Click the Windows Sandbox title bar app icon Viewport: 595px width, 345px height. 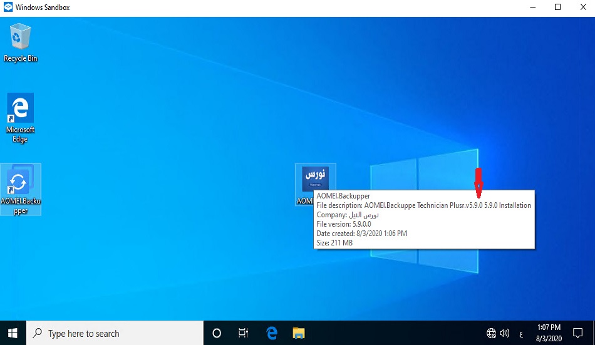[8, 8]
